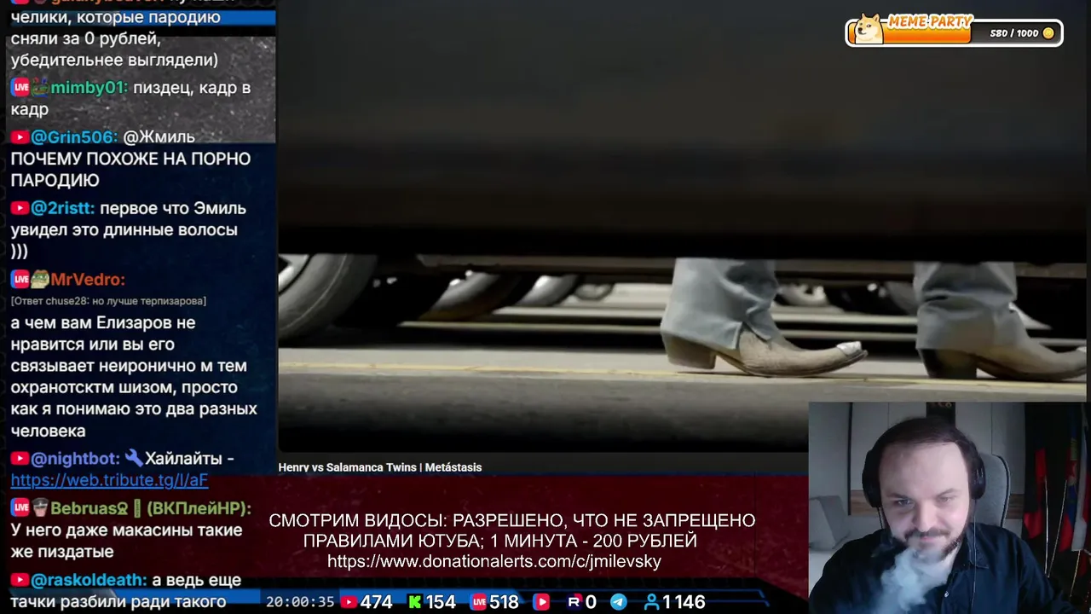Image resolution: width=1091 pixels, height=614 pixels.
Task: Click frog avatar next to MrVedro
Action: (40, 279)
